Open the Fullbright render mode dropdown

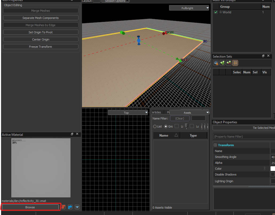(189, 8)
